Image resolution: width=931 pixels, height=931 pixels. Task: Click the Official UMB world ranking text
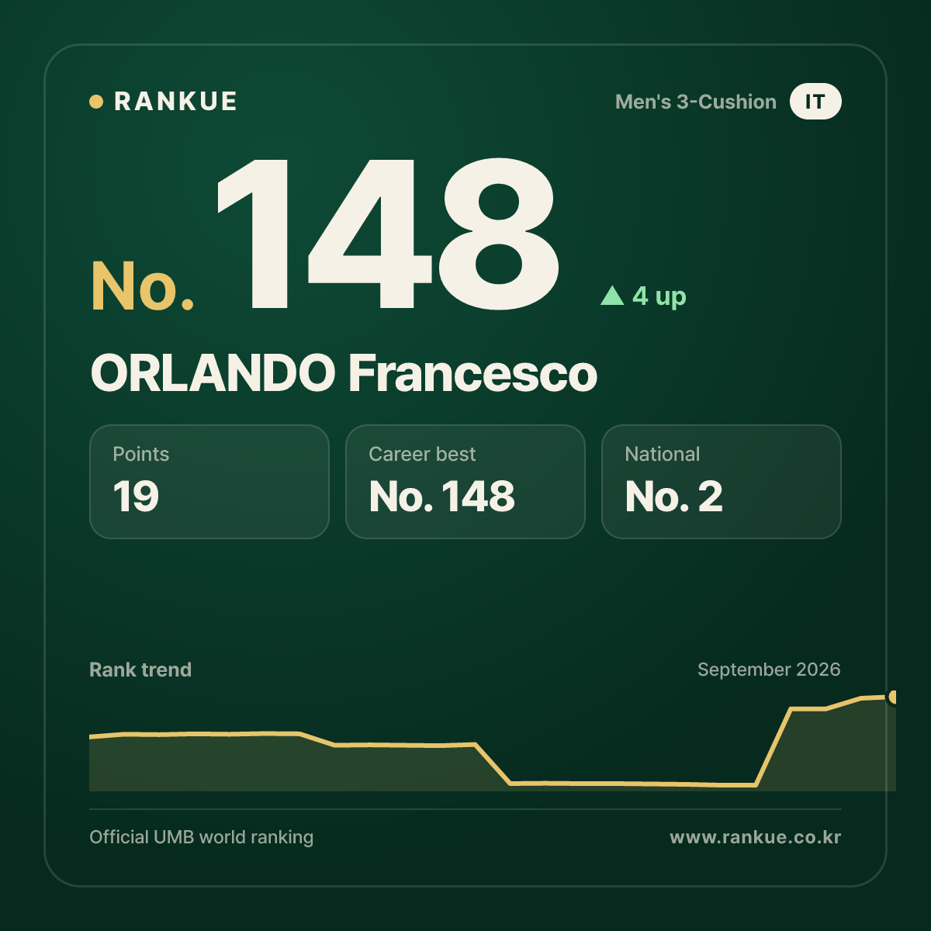pyautogui.click(x=202, y=837)
